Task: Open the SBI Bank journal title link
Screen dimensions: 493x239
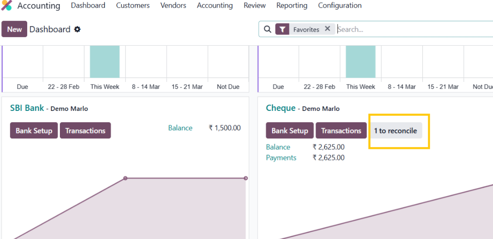Action: (27, 108)
